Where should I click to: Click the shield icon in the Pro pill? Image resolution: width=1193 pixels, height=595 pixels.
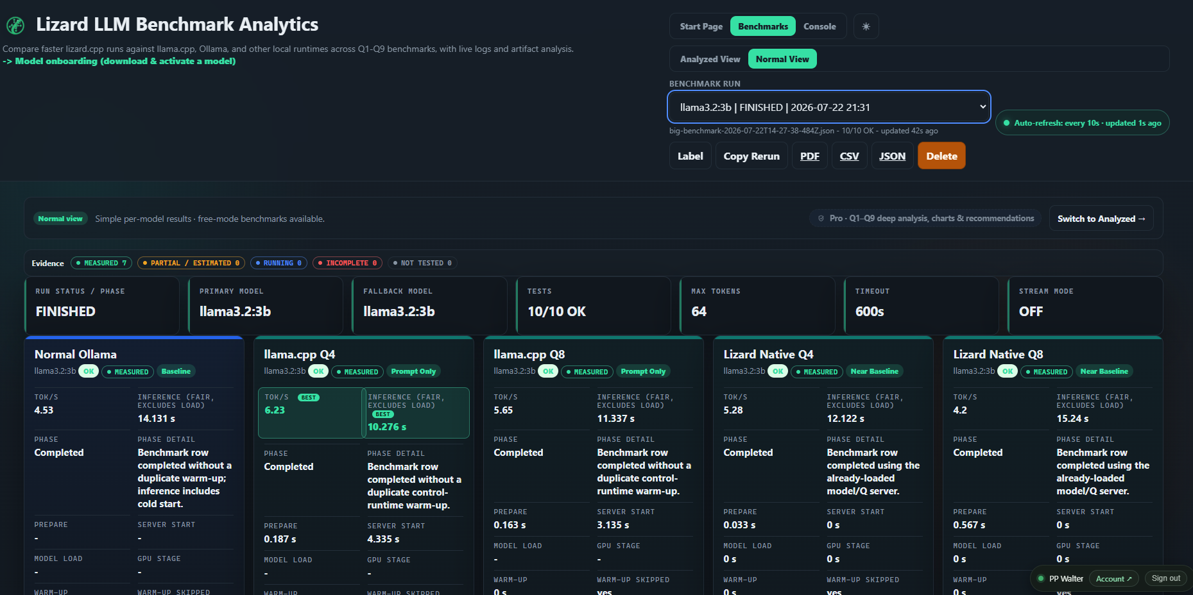click(x=821, y=219)
